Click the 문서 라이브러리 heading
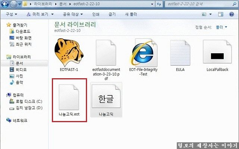 point(75,25)
